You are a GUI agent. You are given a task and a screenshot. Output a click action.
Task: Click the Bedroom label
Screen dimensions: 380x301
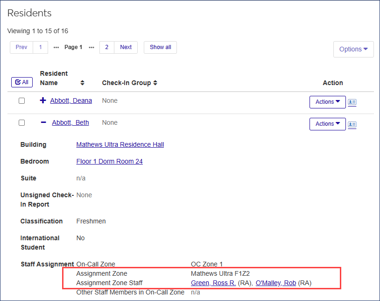pos(35,162)
